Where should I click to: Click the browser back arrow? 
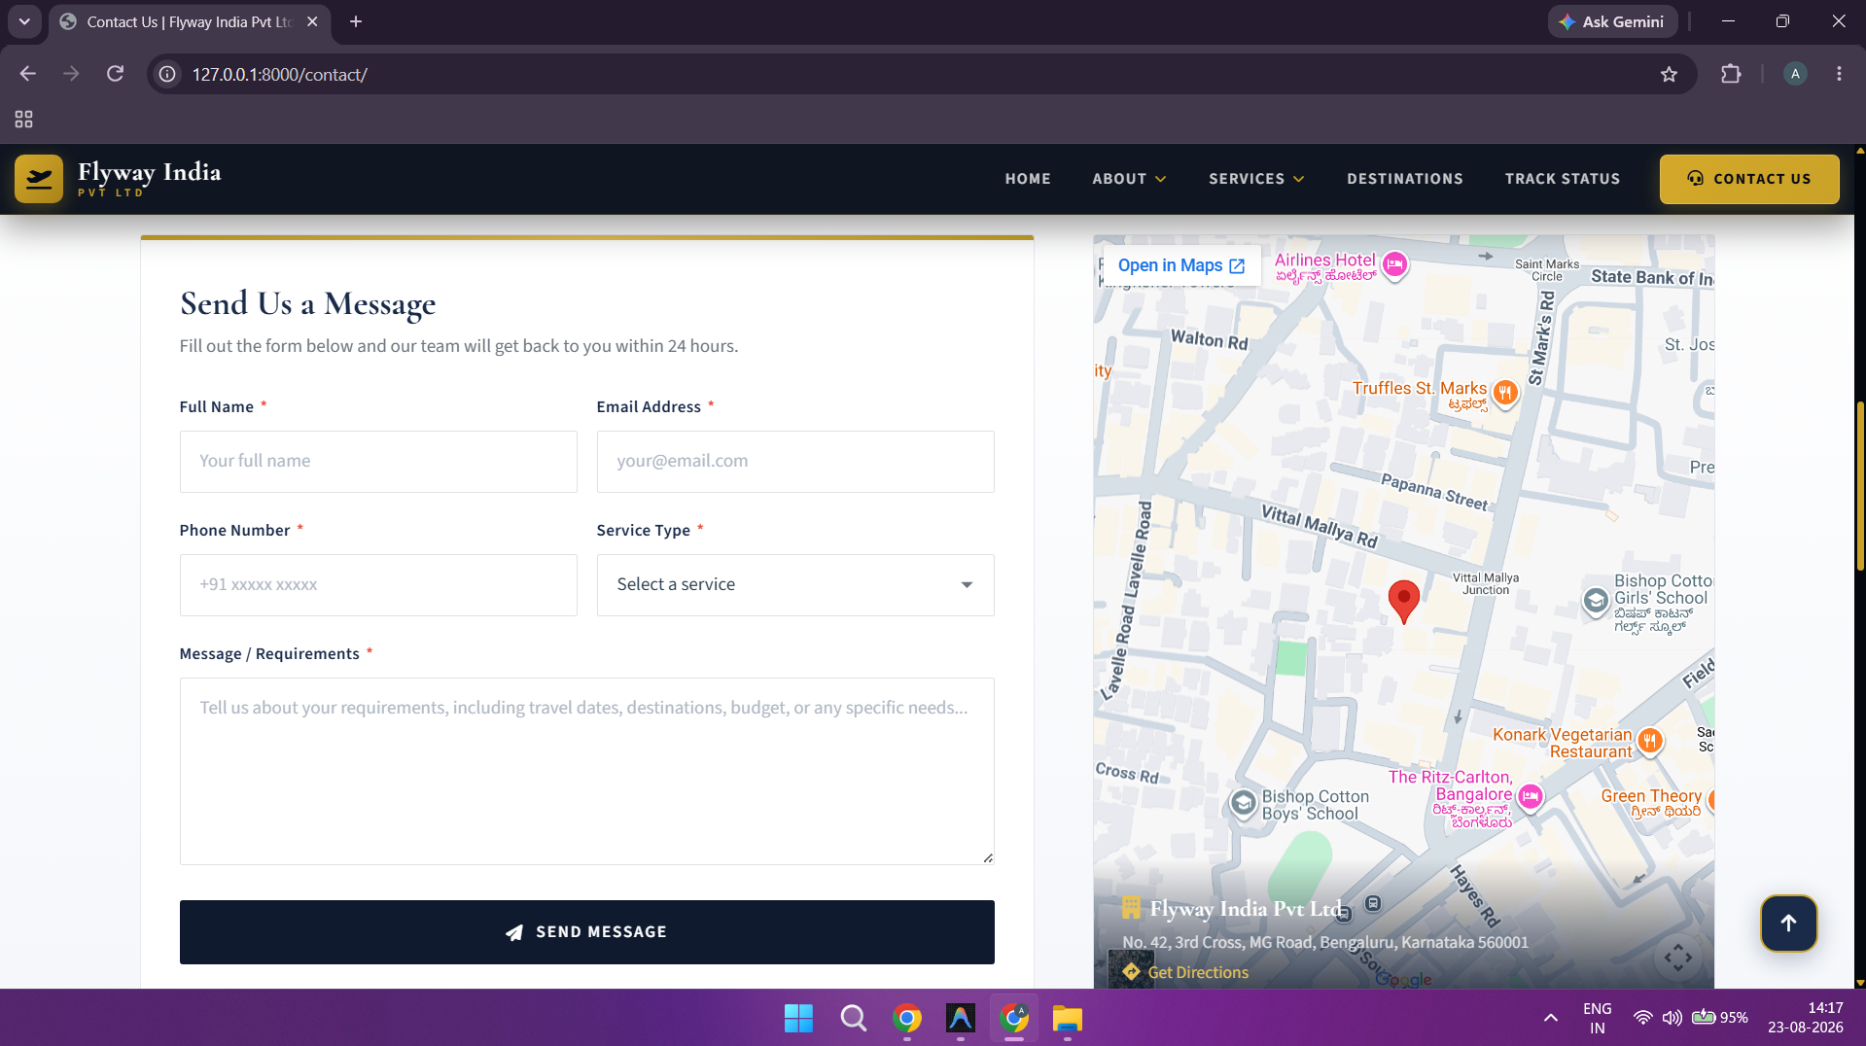click(27, 74)
